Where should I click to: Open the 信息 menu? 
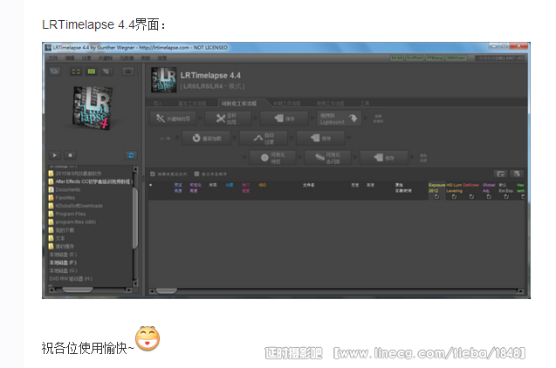(x=161, y=58)
